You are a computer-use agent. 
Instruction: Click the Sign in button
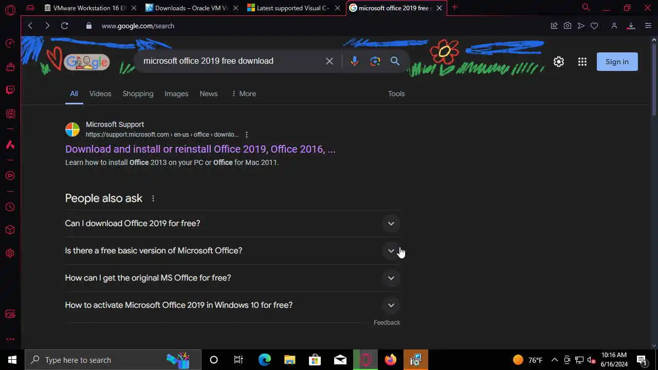617,62
